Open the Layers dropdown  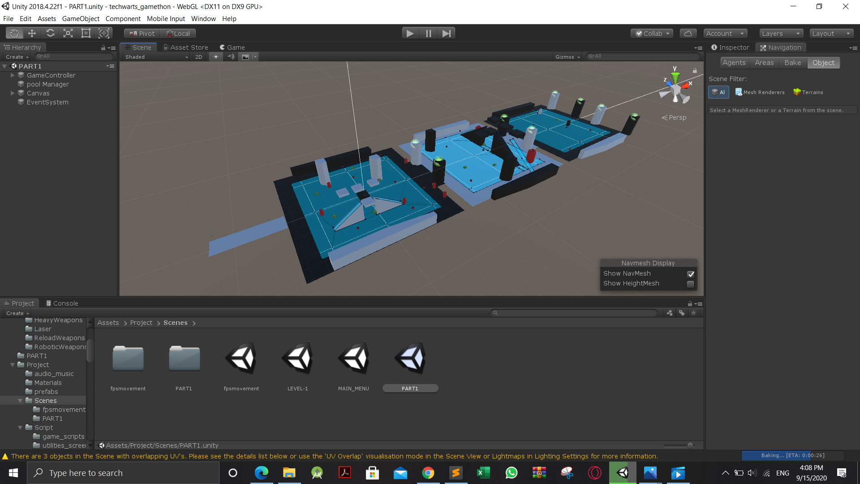click(781, 33)
